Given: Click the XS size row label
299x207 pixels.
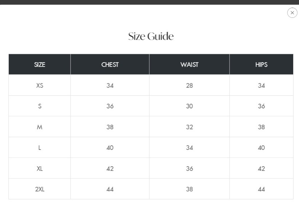Looking at the screenshot, I should click(40, 85).
